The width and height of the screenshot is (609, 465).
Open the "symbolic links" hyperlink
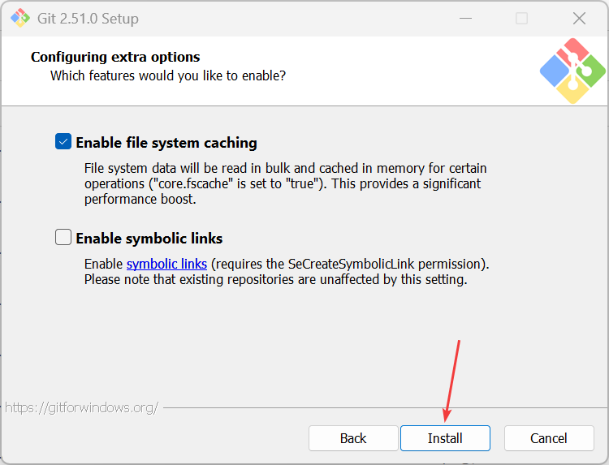[x=166, y=264]
